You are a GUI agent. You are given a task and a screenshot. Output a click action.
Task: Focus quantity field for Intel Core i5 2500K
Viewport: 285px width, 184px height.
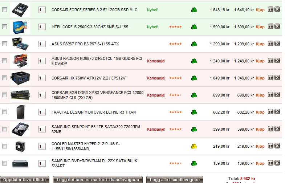42,27
